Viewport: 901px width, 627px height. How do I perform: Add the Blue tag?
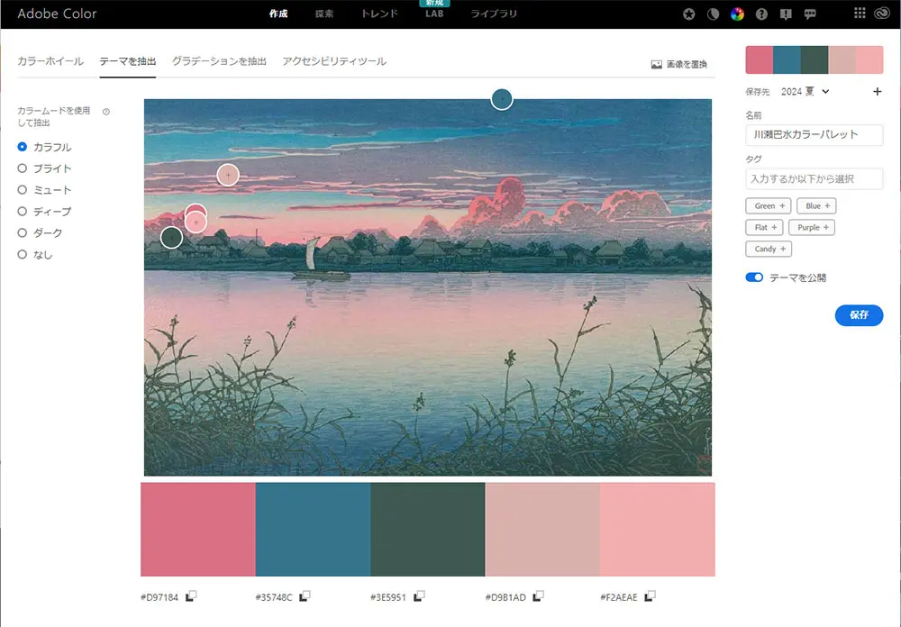coord(816,205)
